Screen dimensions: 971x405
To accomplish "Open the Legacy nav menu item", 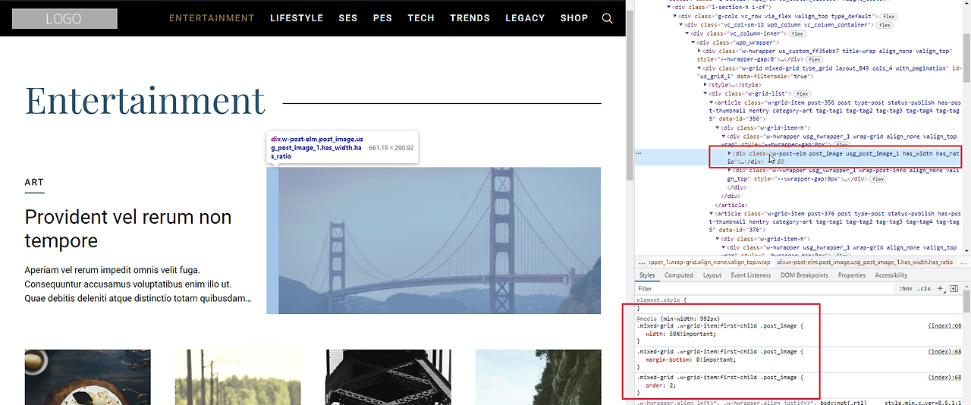I will point(525,18).
